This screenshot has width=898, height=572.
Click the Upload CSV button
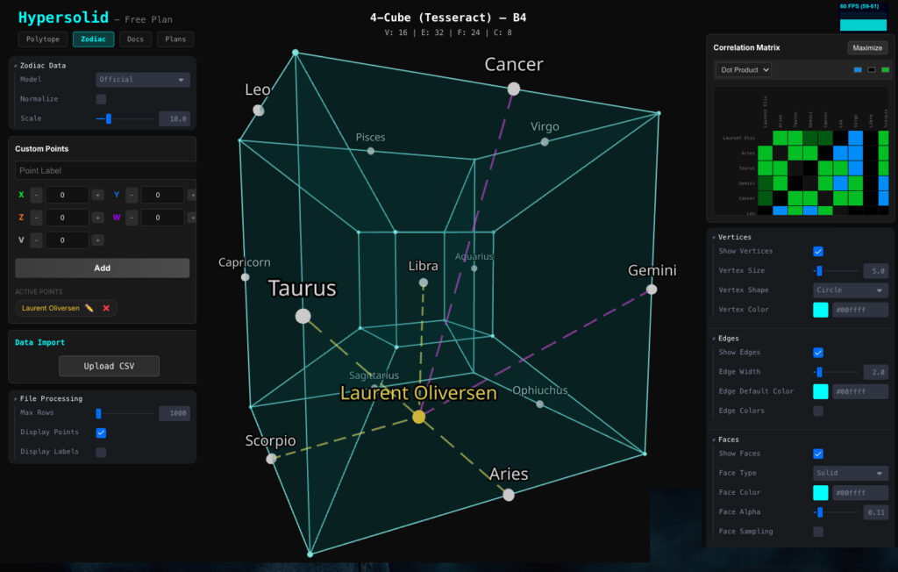tap(109, 366)
